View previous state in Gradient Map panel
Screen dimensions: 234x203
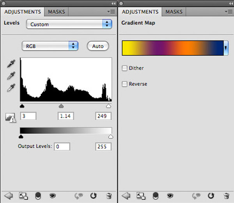point(196,196)
